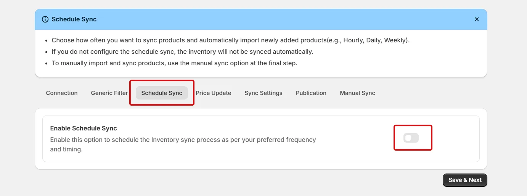527x196 pixels.
Task: Click the info icon beside Schedule Sync heading
Action: pyautogui.click(x=45, y=19)
